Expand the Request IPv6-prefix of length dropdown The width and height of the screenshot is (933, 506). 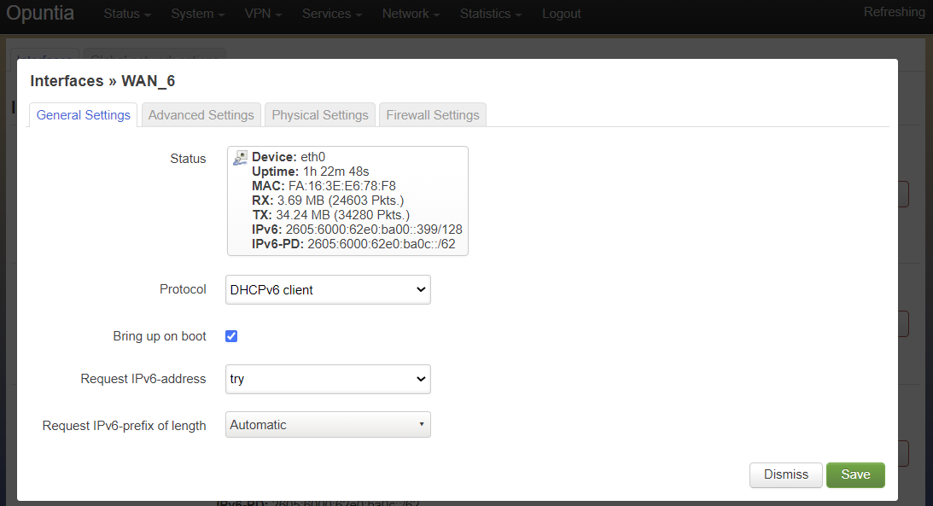click(328, 425)
